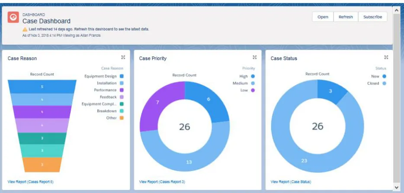The width and height of the screenshot is (404, 193).
Task: Refresh the Case Dashboard
Action: pos(346,17)
